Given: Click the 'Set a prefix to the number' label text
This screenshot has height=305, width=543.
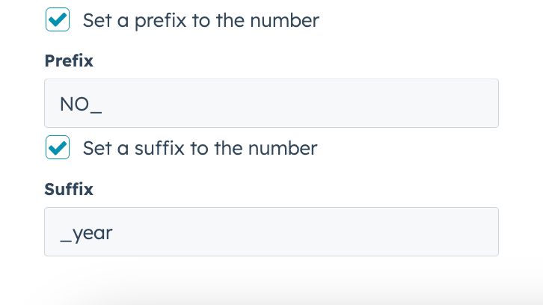Looking at the screenshot, I should click(x=200, y=20).
